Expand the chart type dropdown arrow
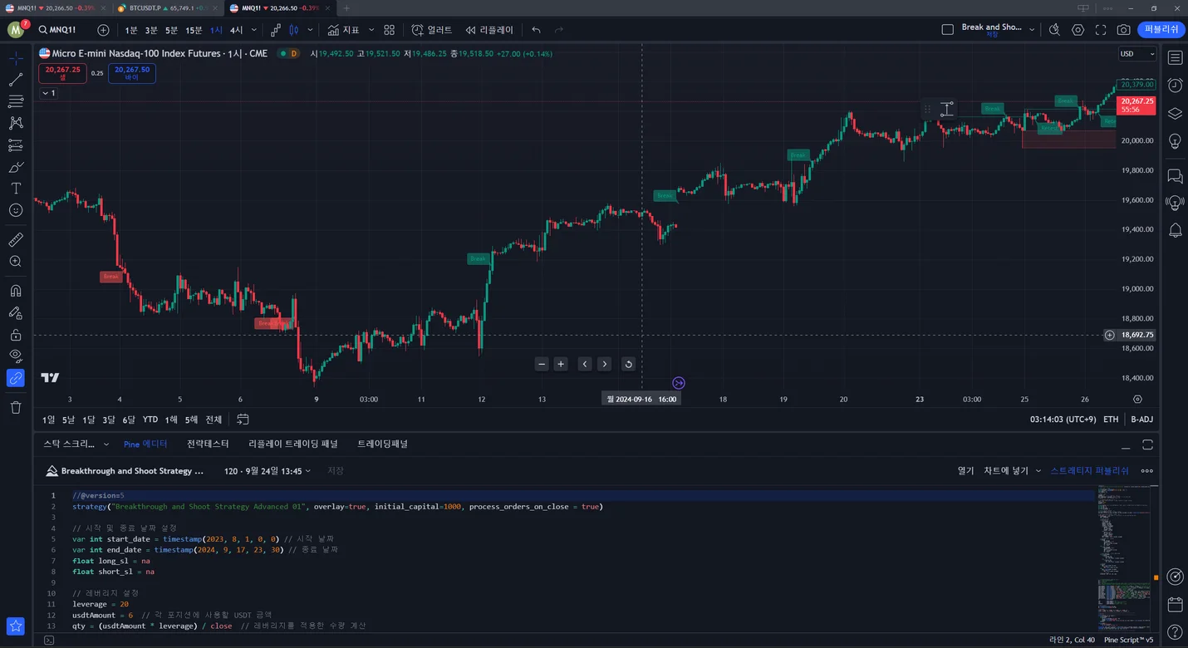 pos(311,30)
